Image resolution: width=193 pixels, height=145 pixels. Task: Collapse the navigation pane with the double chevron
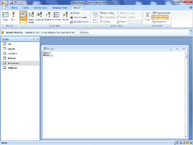tap(38, 39)
